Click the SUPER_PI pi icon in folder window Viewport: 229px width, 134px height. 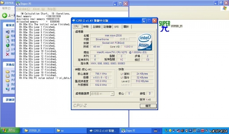tap(165, 26)
